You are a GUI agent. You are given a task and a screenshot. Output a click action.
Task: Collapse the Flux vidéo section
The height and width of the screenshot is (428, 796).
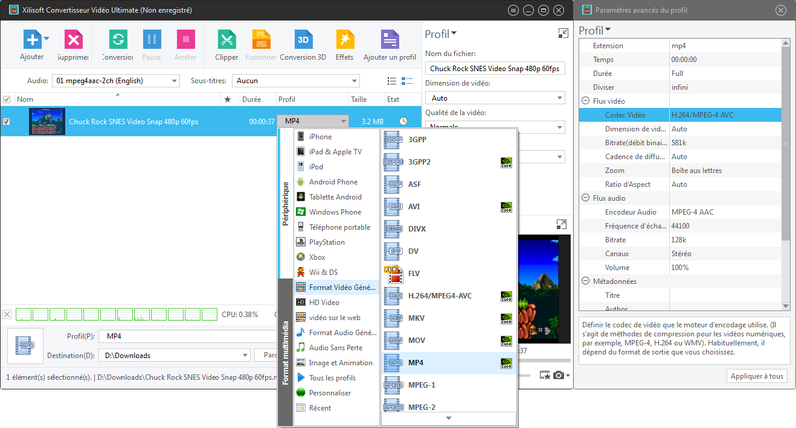click(585, 101)
